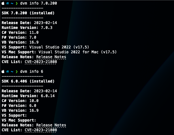The width and height of the screenshot is (174, 135).
Task: Click the 'dvm info 7.0.200' command text
Action: (39, 3)
